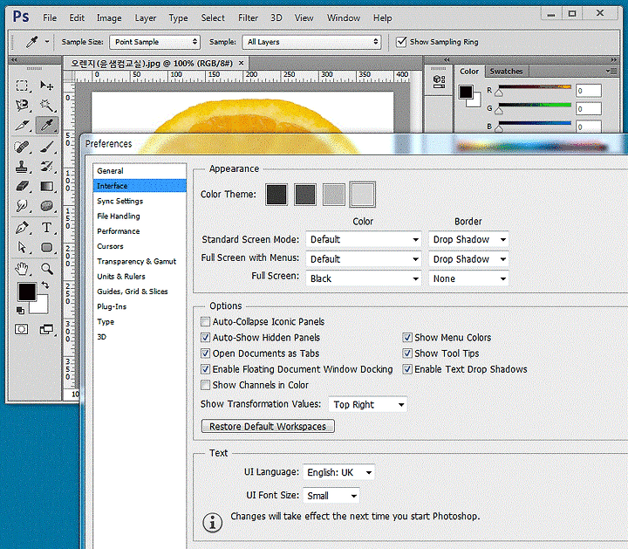Disable Auto-Show Hidden Panels

click(205, 338)
